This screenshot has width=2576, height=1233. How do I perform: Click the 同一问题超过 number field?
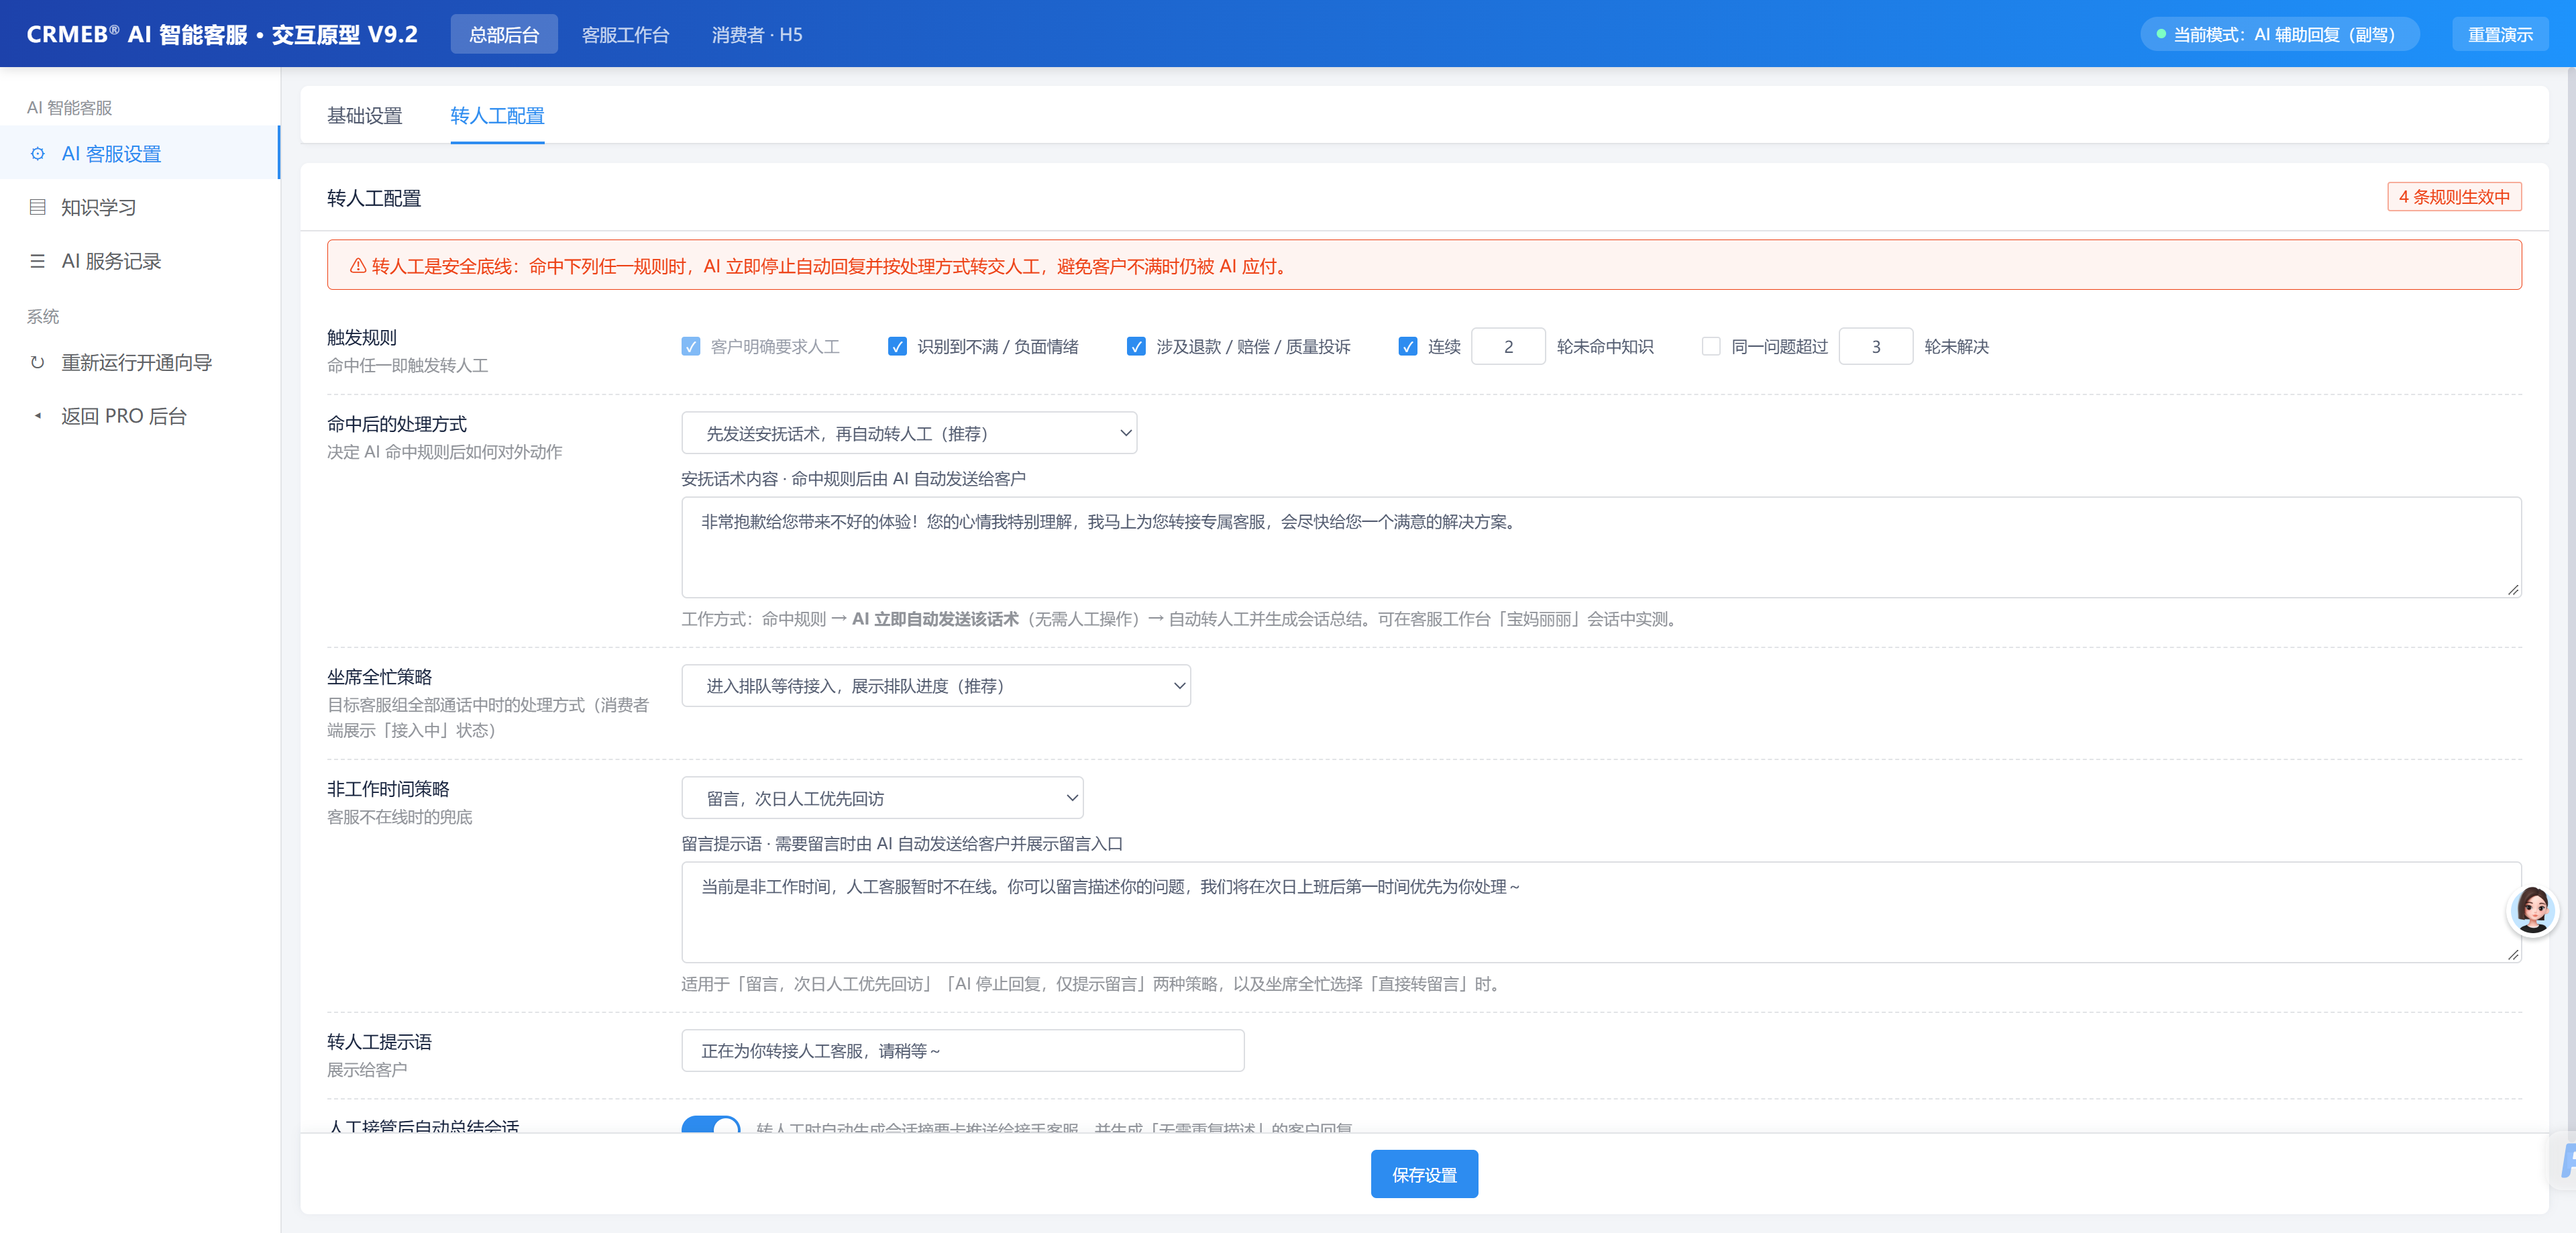(x=1876, y=346)
